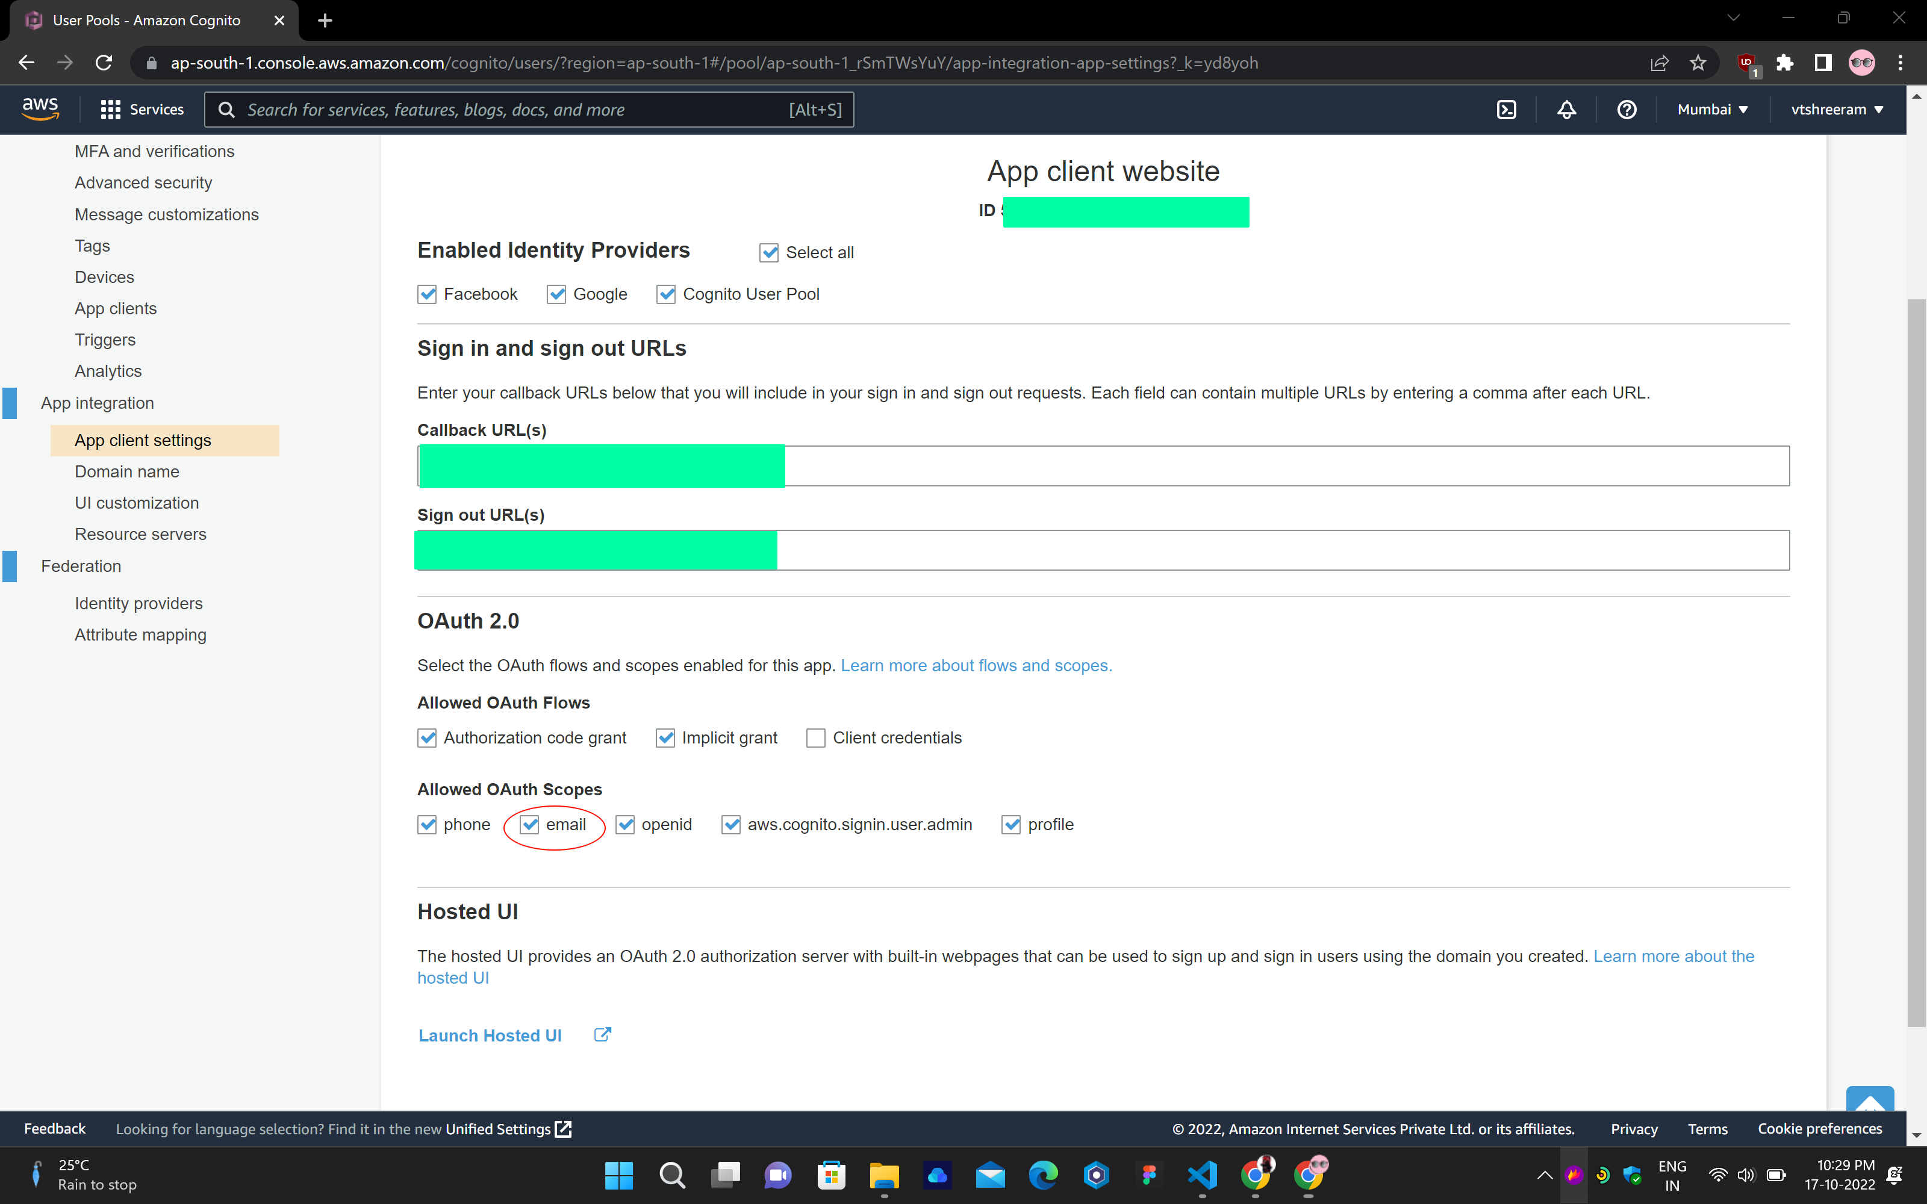Open AWS CloudShell icon in header
This screenshot has height=1204, width=1927.
point(1505,110)
